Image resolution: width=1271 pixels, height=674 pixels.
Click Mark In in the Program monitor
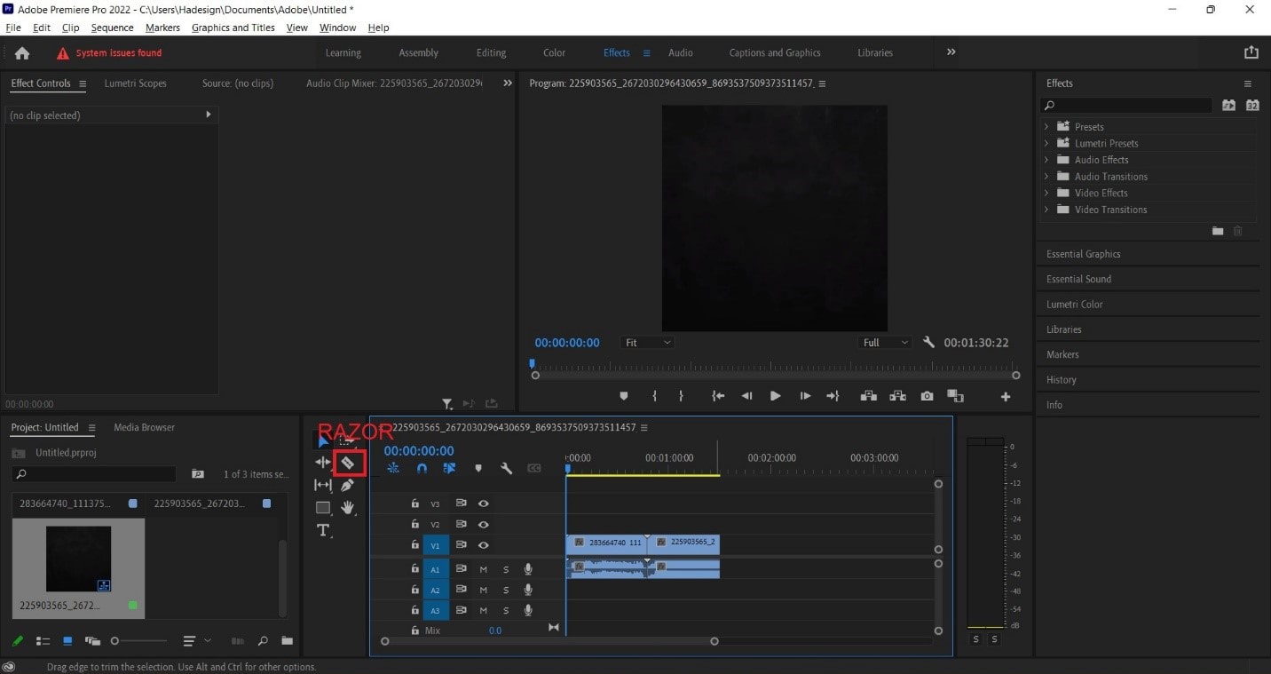654,396
